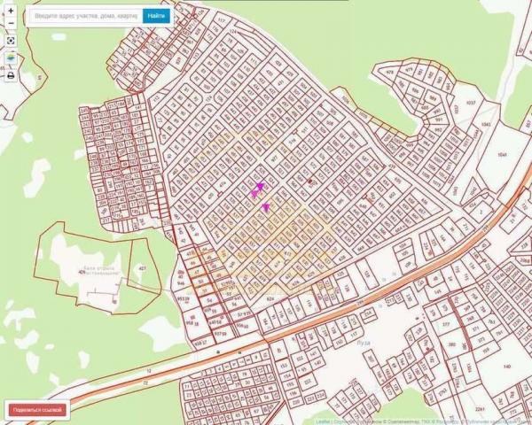
Task: Select parcel labeled 427
Action: 143,268
